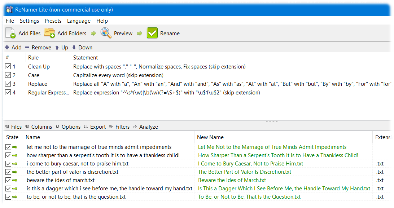Select file 'is this a dagger which i see' name
Screen dimensions: 394x208
coord(110,189)
